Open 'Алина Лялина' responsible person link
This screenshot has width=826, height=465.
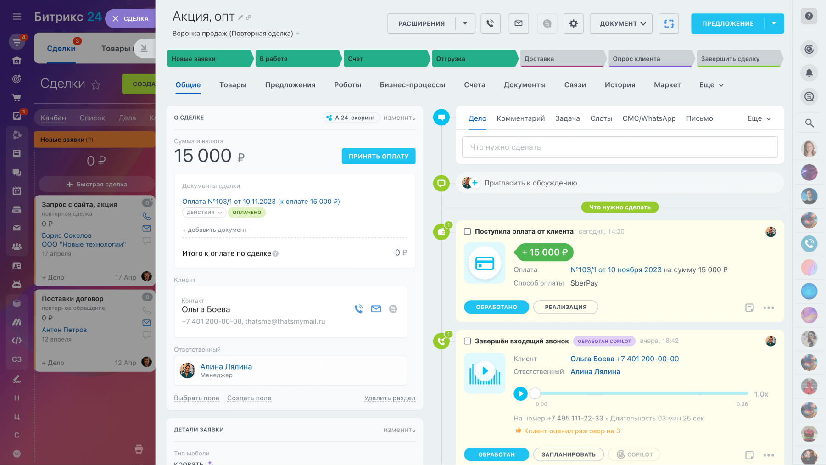point(226,366)
